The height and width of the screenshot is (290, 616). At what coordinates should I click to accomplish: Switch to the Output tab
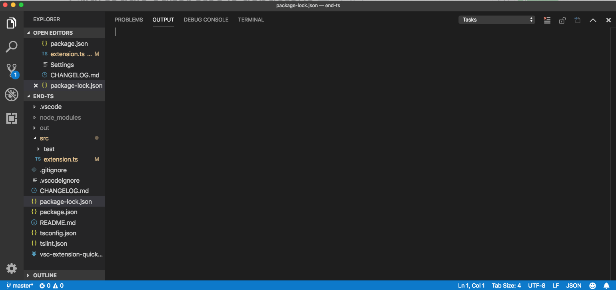pos(163,20)
